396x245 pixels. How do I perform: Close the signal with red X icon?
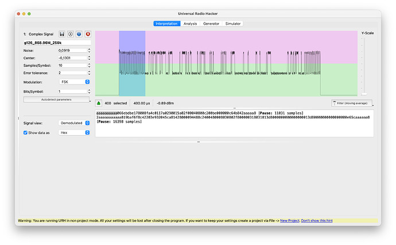pyautogui.click(x=87, y=35)
